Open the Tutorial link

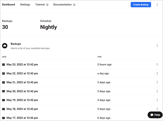coord(40,5)
